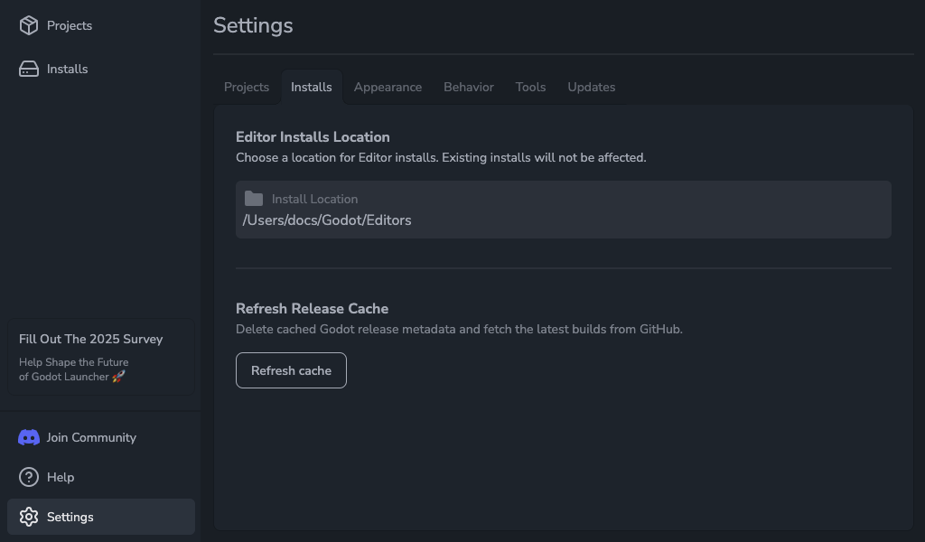Click the Refresh cache button
Image resolution: width=925 pixels, height=542 pixels.
(291, 370)
